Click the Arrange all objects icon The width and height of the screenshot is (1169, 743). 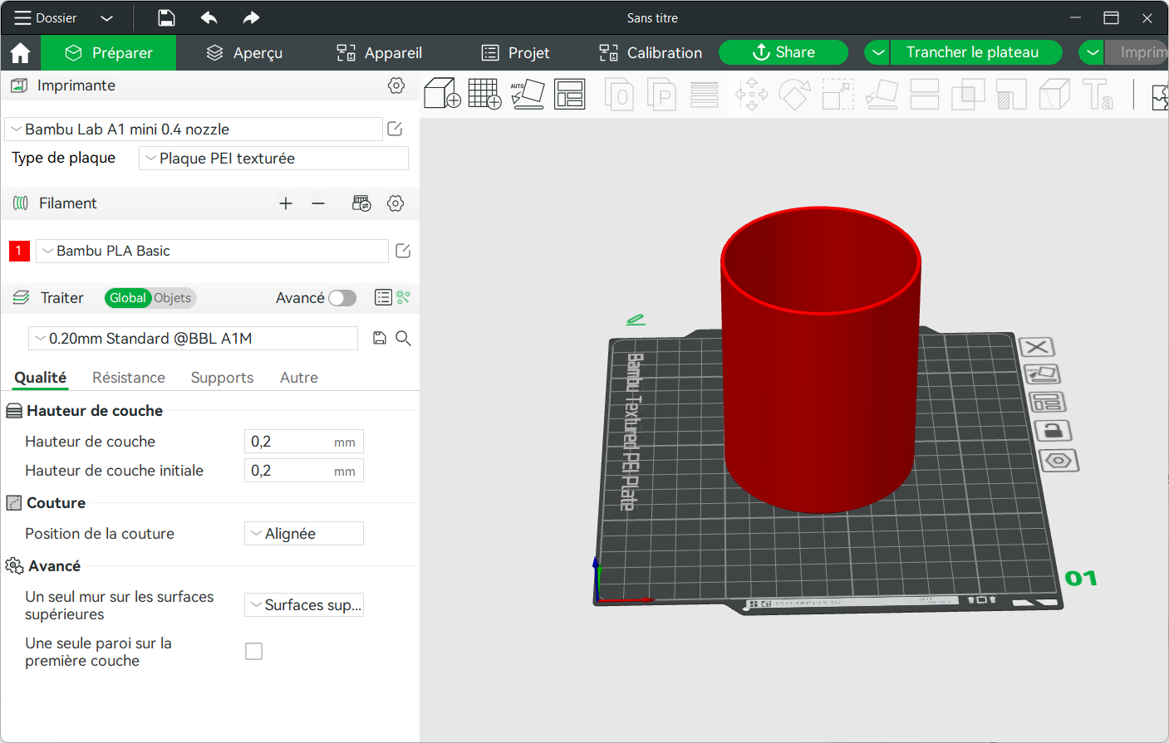point(570,94)
